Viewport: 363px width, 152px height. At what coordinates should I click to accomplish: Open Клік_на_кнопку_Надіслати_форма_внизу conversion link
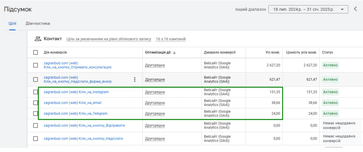(78, 79)
